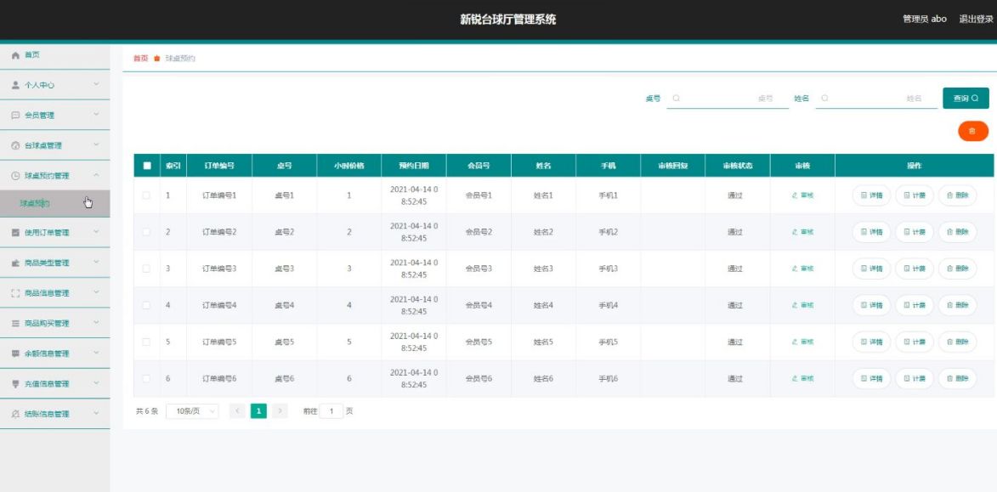The height and width of the screenshot is (492, 997).
Task: Expand the 商品类型管理 chevron
Action: [96, 263]
